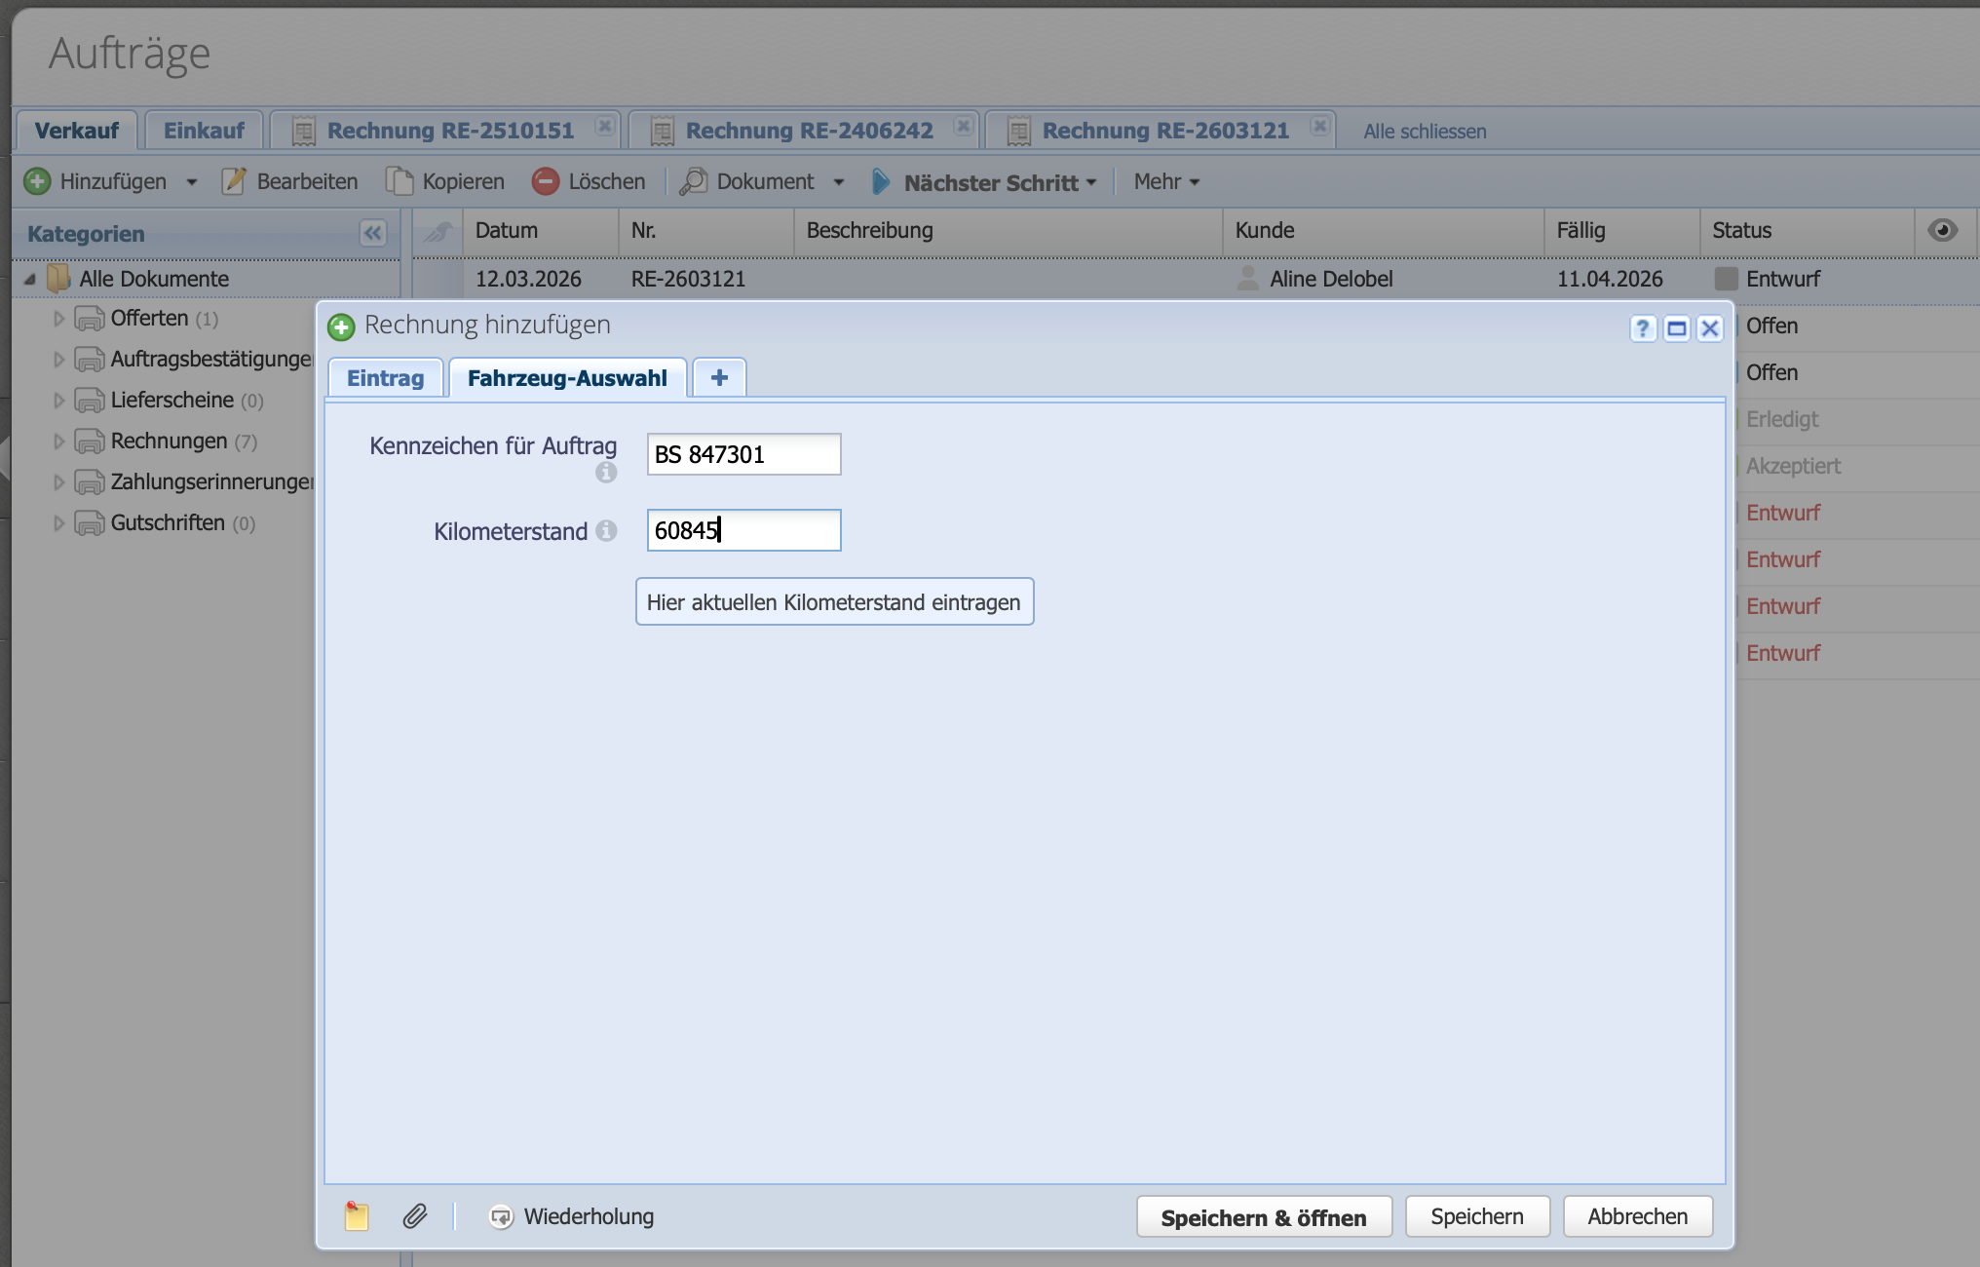Click info icon next to Kilometerstand
1980x1267 pixels.
(x=606, y=530)
